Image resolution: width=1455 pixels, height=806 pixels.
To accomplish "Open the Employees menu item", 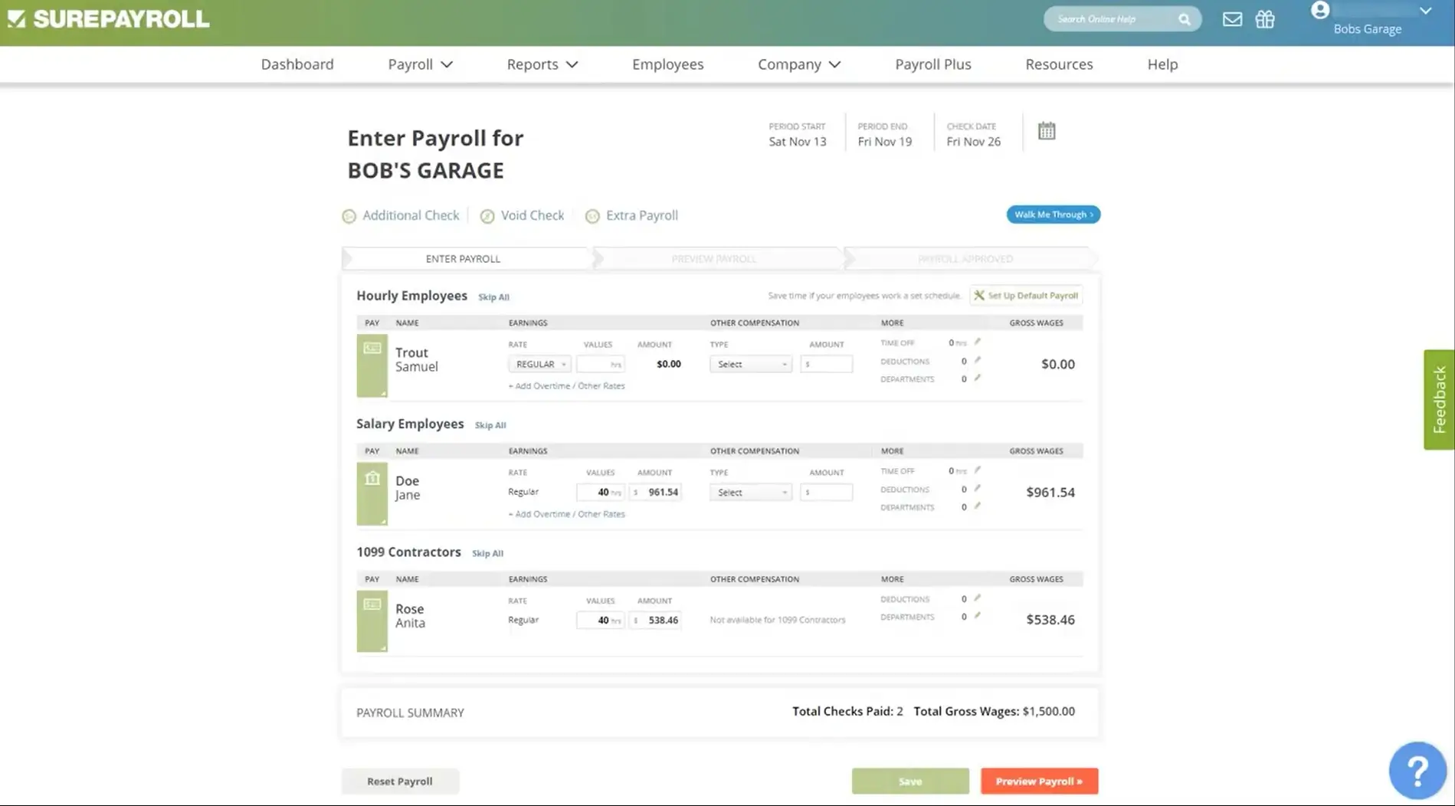I will coord(667,64).
